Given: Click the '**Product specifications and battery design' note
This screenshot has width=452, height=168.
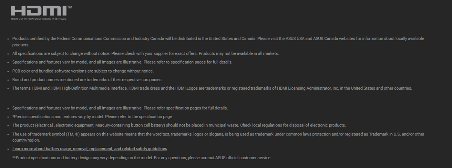Looking at the screenshot, I should [142, 158].
